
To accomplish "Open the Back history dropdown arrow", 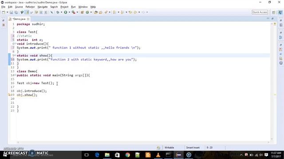I will (x=139, y=12).
